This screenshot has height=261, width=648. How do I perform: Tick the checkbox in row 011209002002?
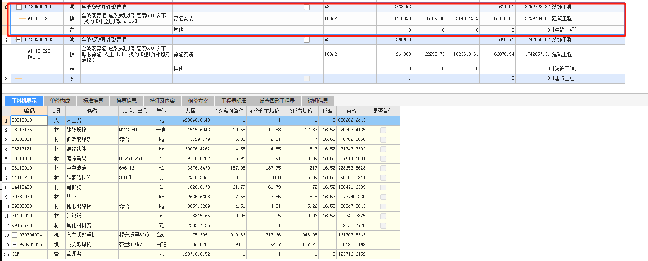click(x=307, y=40)
